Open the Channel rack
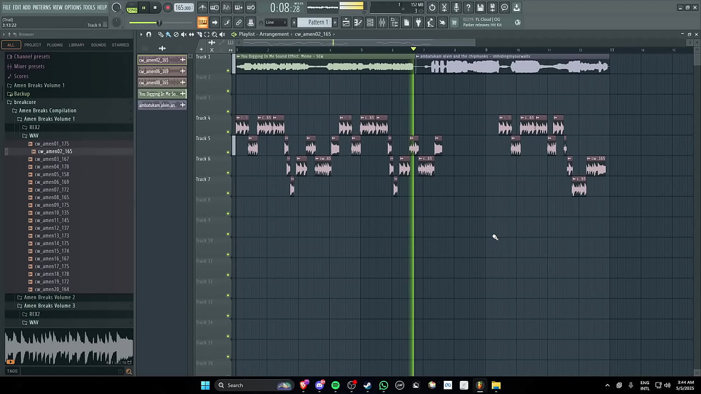The image size is (701, 394). tap(370, 22)
